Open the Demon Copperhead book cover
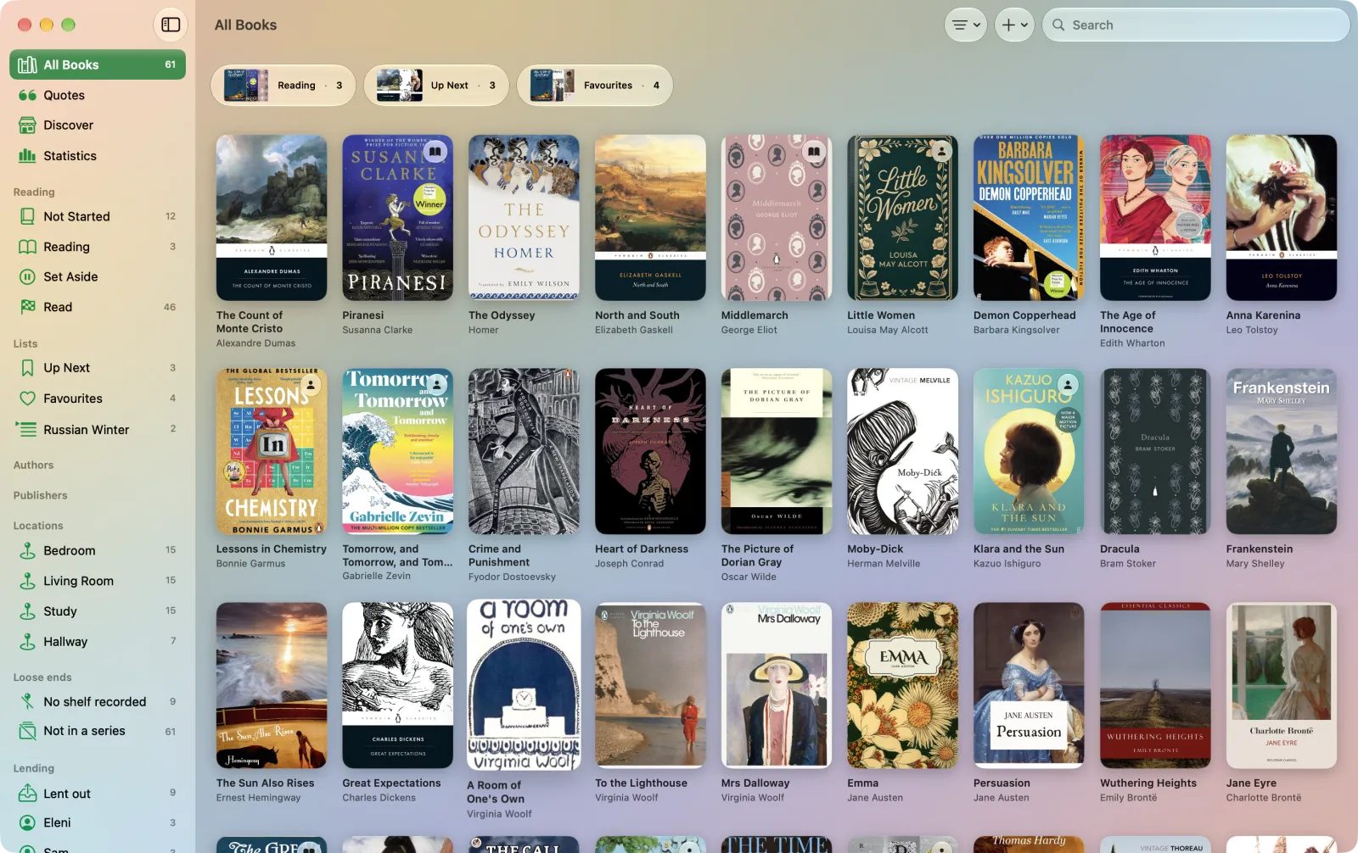 (x=1029, y=218)
